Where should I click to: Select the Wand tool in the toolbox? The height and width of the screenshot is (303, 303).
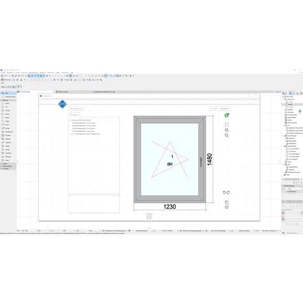(x=7, y=103)
